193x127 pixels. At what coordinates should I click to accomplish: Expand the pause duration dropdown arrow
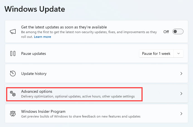tap(179, 53)
